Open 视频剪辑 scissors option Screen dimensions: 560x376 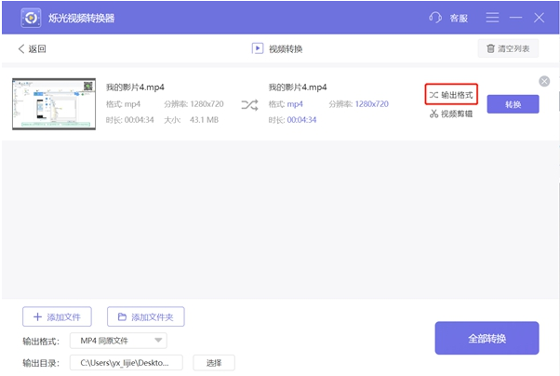point(451,114)
